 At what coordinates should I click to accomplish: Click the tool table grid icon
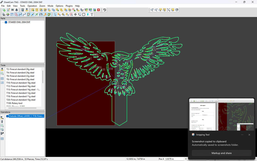pyautogui.click(x=2, y=78)
